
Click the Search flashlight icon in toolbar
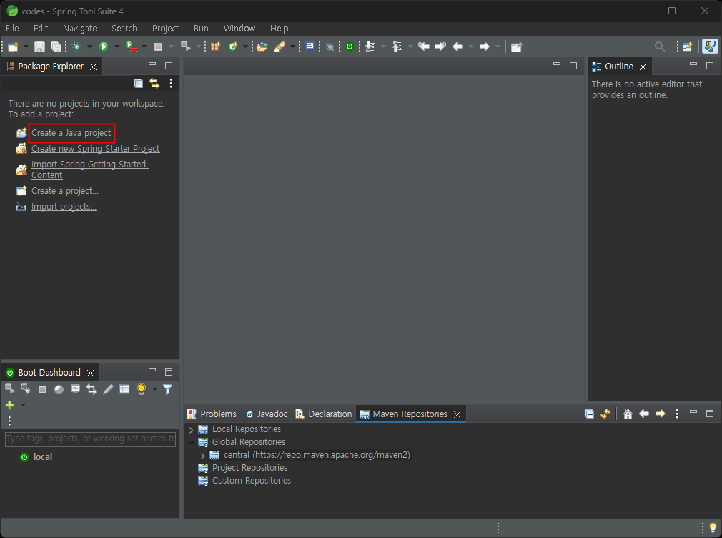click(280, 47)
